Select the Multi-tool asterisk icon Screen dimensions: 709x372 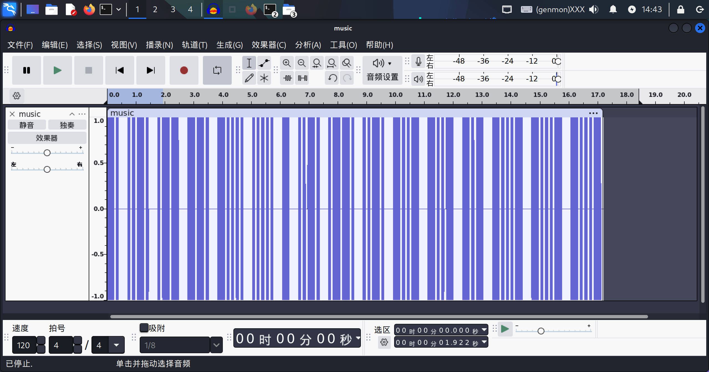(x=264, y=78)
